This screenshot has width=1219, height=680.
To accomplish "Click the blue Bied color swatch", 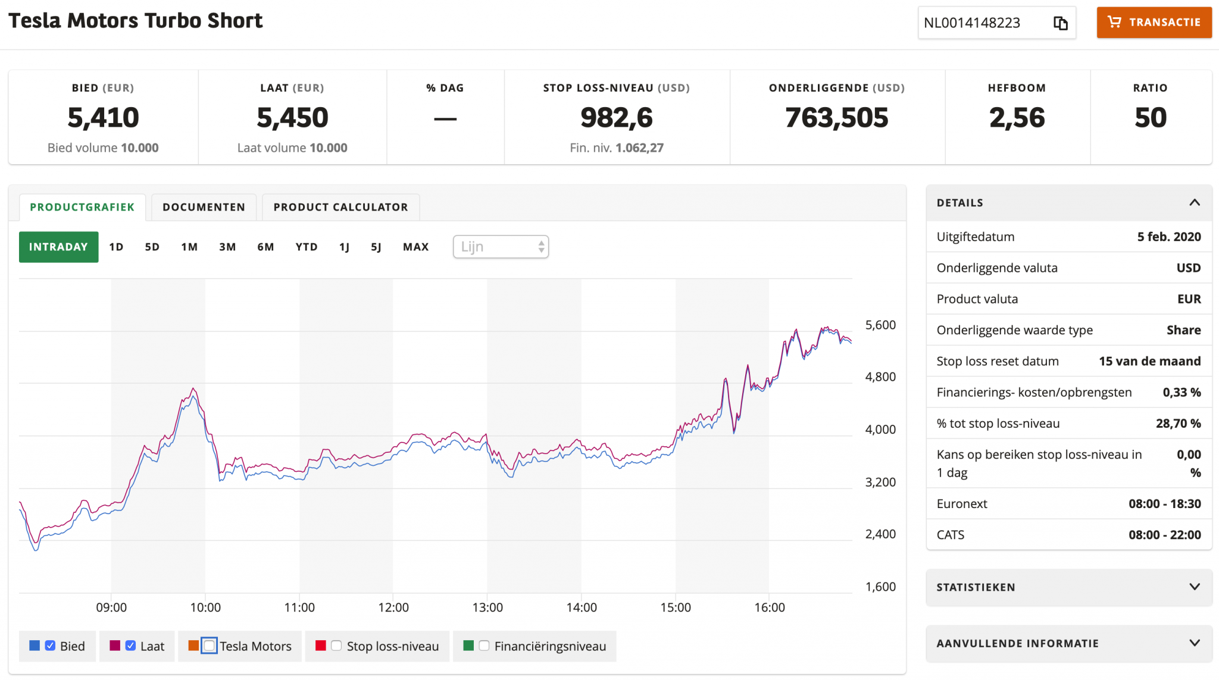I will 35,646.
